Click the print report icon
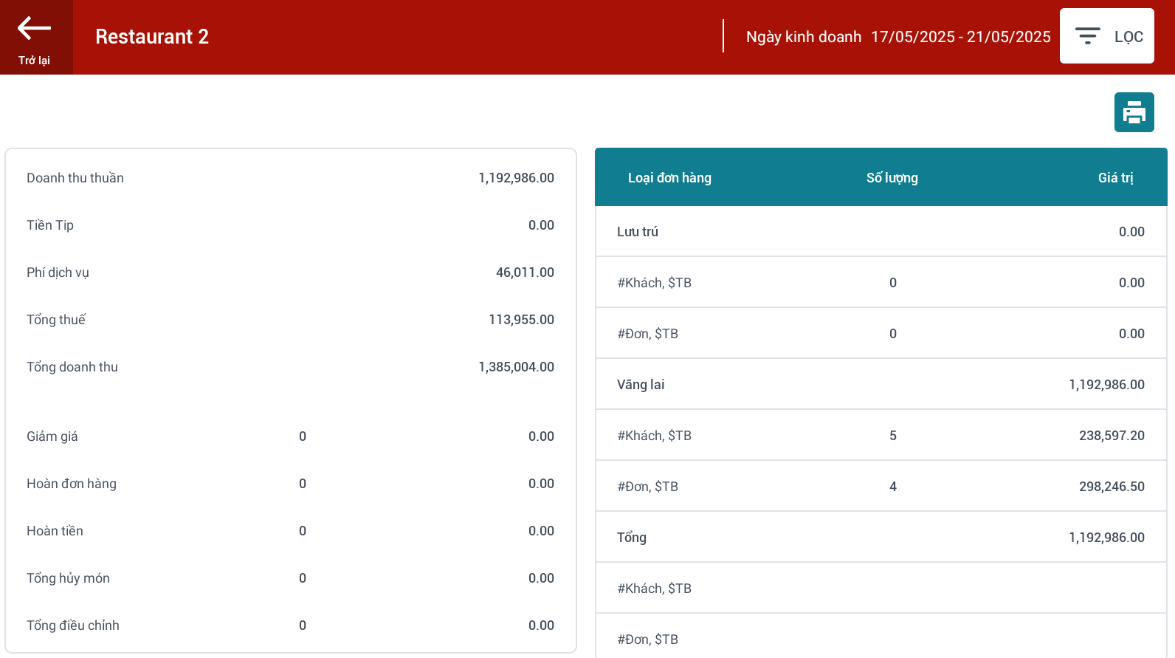Viewport: 1175px width, 658px height. (1134, 113)
